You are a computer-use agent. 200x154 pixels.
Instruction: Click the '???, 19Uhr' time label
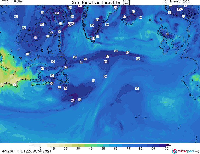[x=12, y=2]
